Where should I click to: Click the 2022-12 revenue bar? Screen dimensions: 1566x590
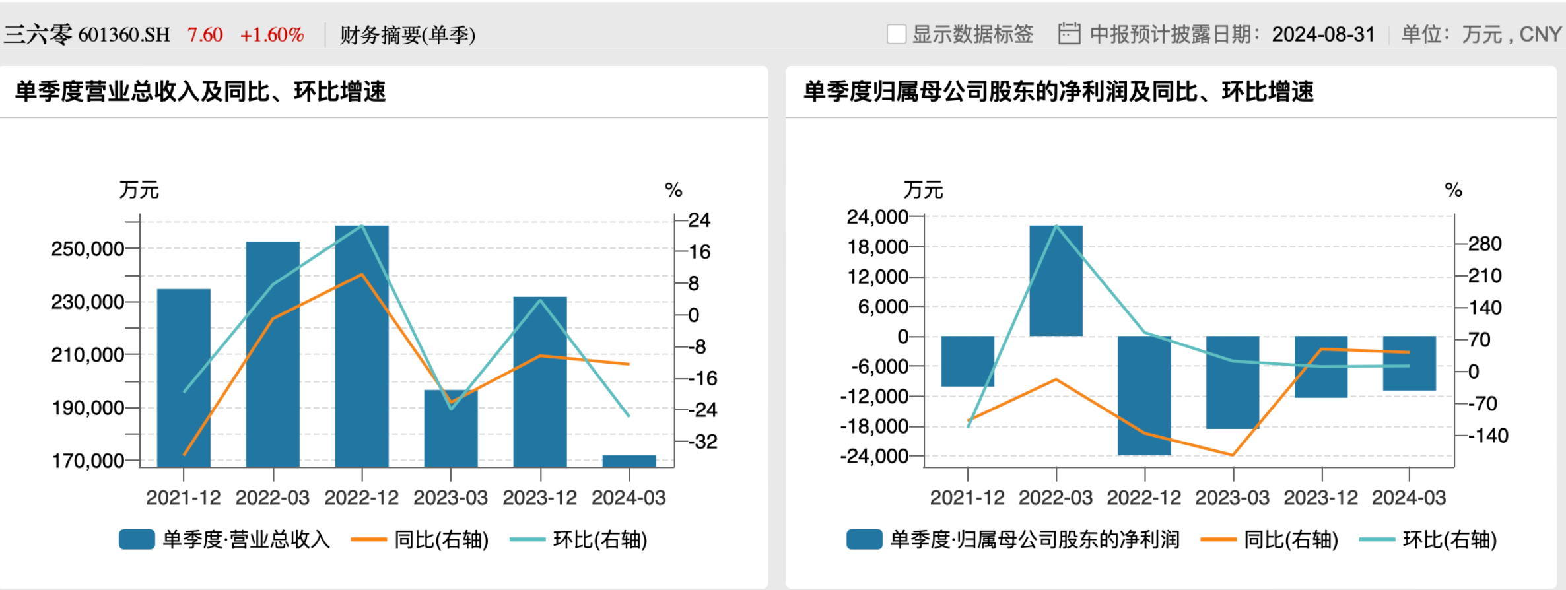(362, 346)
